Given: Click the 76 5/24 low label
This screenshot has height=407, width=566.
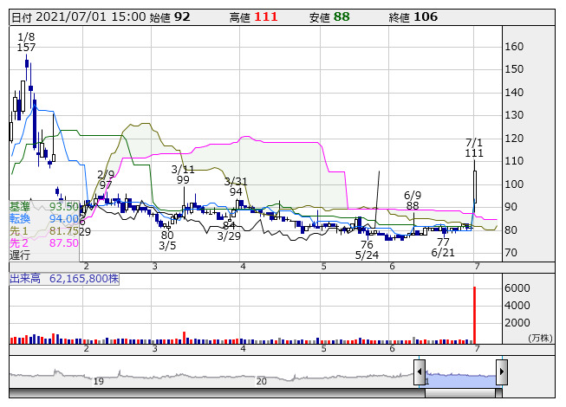Looking at the screenshot, I should tap(367, 249).
